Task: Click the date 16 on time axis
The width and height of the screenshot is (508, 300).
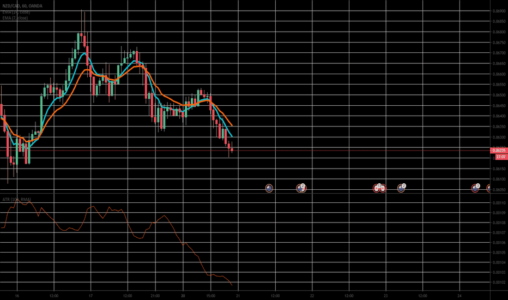Action: pos(17,296)
